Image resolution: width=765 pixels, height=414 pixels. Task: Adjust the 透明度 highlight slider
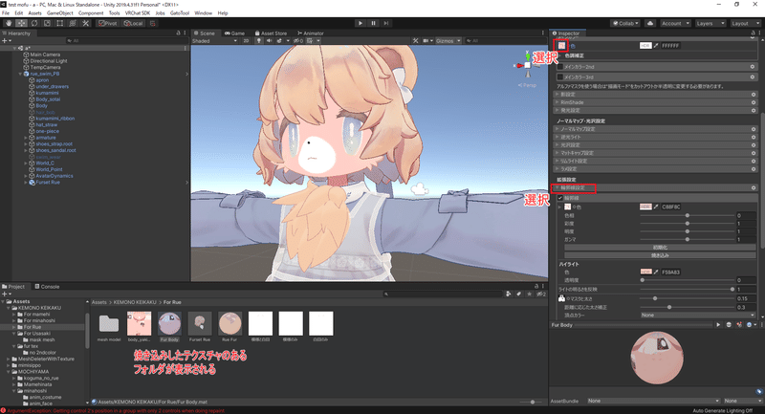pos(688,280)
